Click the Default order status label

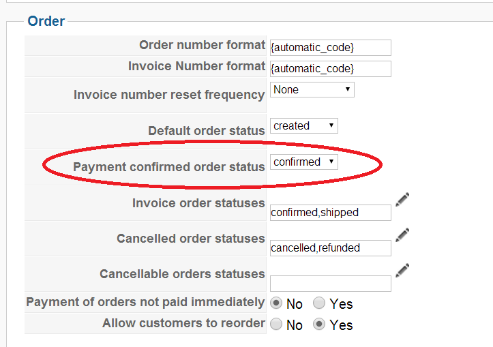[206, 130]
